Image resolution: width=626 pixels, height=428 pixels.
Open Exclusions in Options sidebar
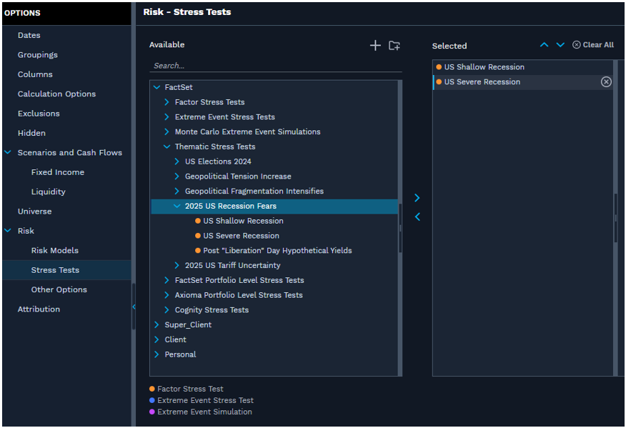[39, 114]
